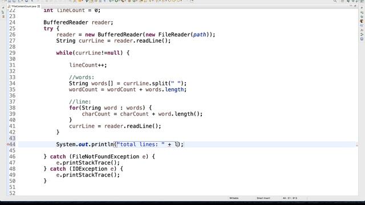
Task: Click line number 41 in the gutter
Action: [12, 126]
